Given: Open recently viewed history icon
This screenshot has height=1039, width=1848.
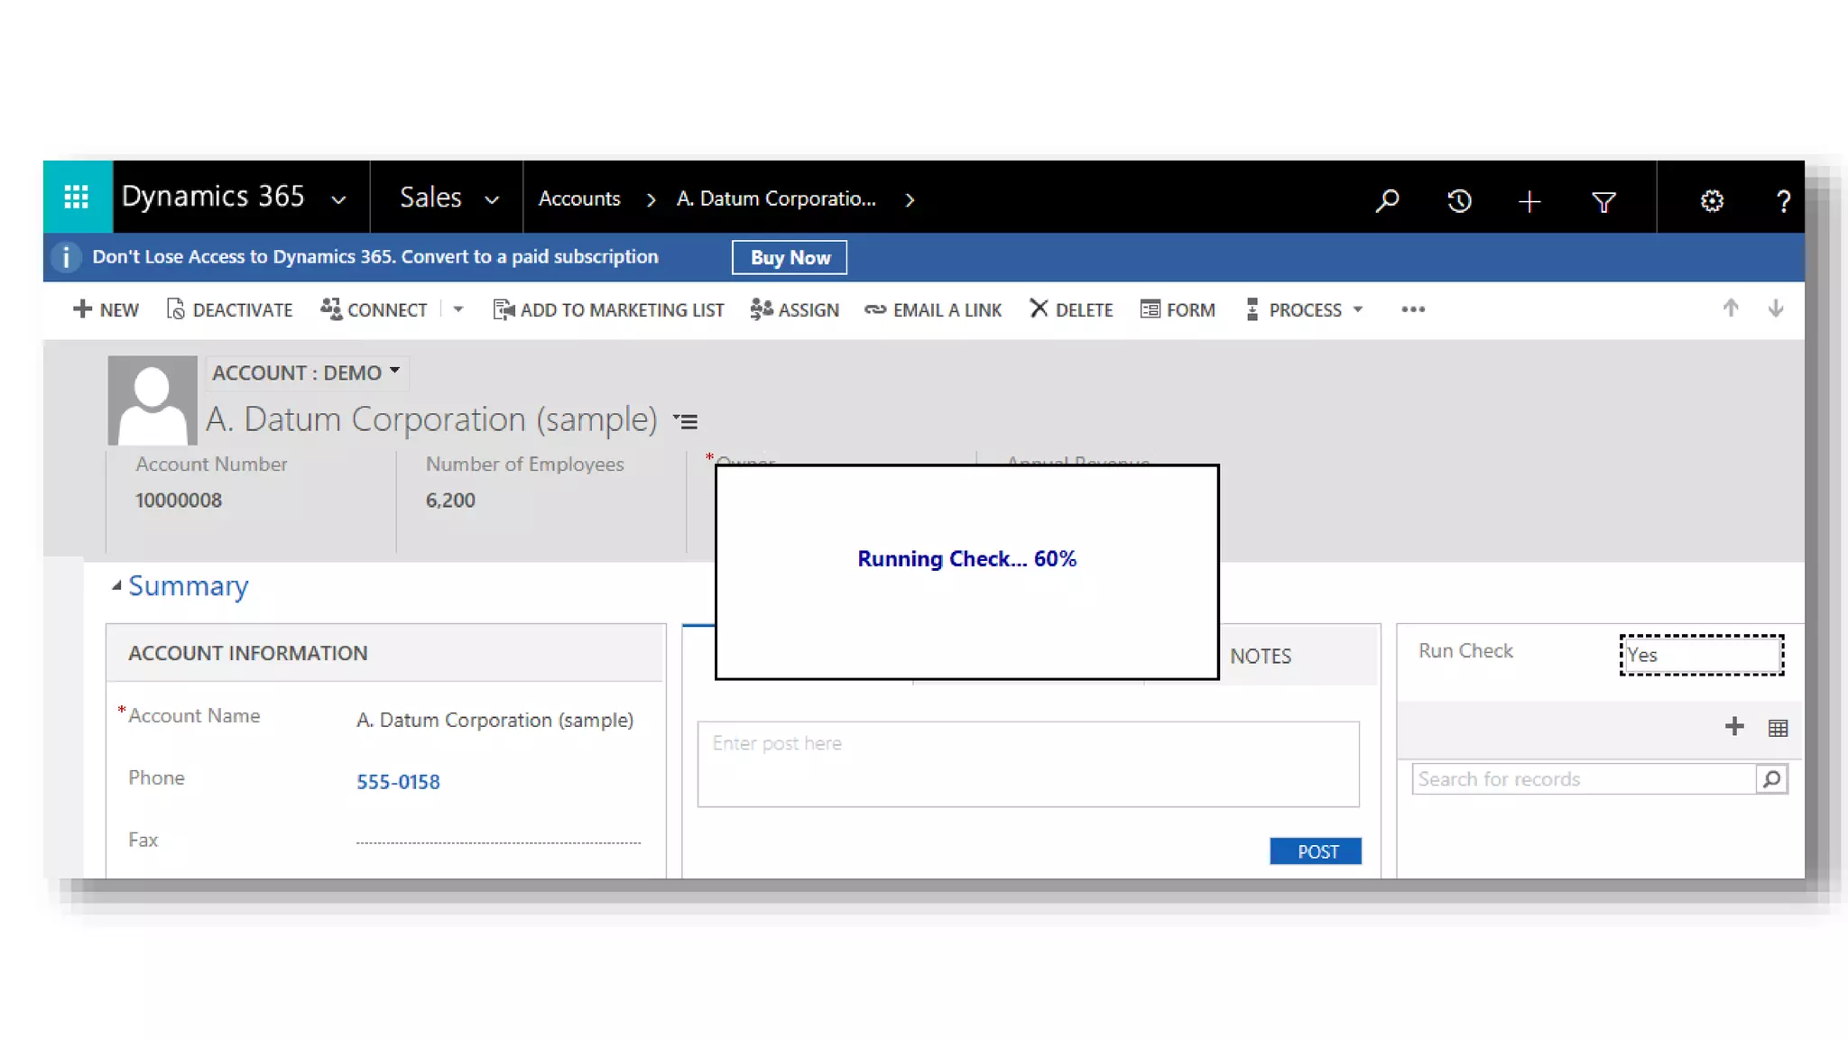Looking at the screenshot, I should click(1459, 200).
